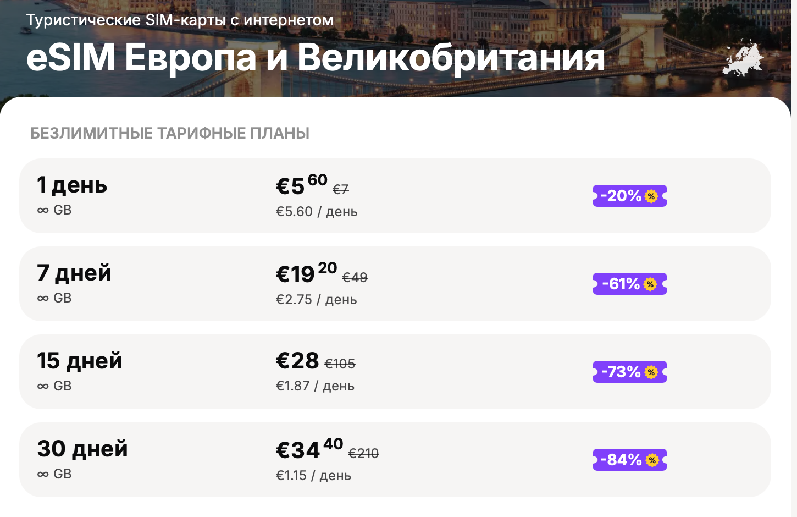Screen dimensions: 797x517
Task: Click the crossed-out €49 old price
Action: click(x=355, y=277)
